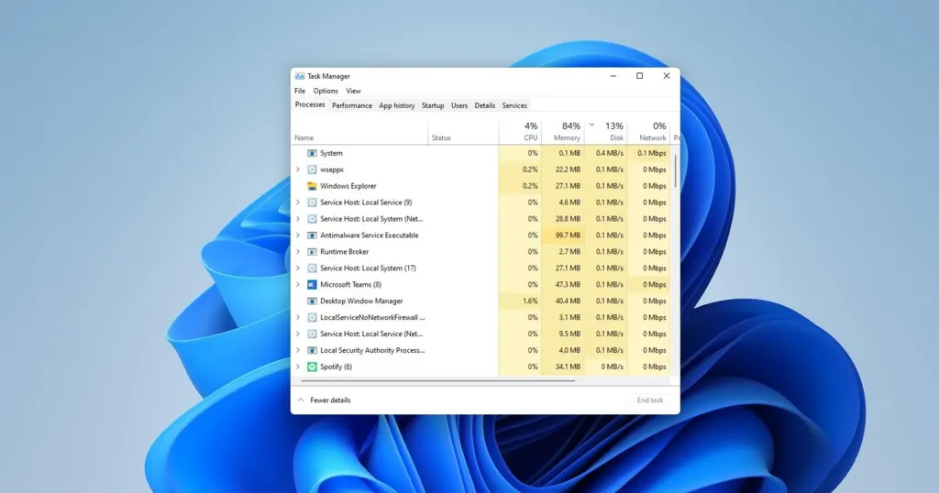Click the Windows Explorer folder icon
This screenshot has height=493, width=939.
312,186
